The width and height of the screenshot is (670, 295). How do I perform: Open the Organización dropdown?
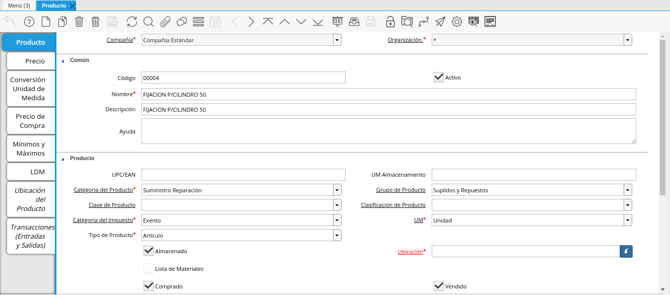pos(628,40)
